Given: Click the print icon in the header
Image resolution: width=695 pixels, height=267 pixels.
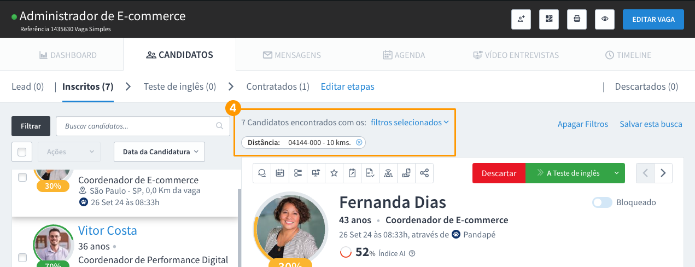Looking at the screenshot, I should [x=577, y=19].
